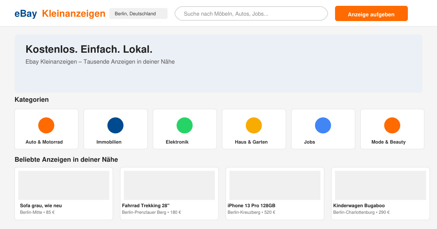Open the eBay Kleinanzeigen logo home link
Viewport: 437px width, 229px height.
coord(60,13)
